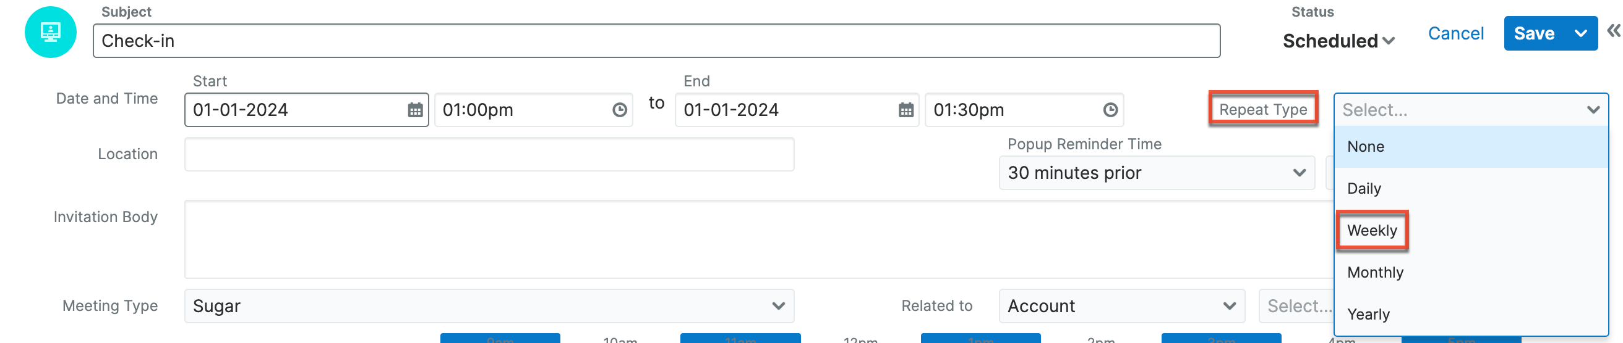Select None from the repeat type list

1365,146
